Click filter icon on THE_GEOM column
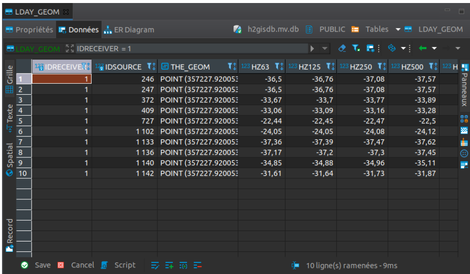 pyautogui.click(x=230, y=66)
